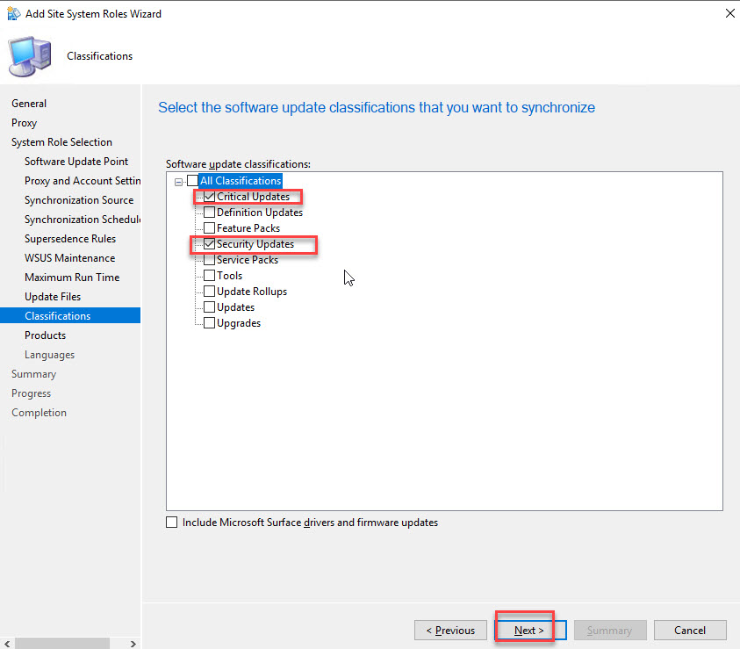Screen dimensions: 740x649
Task: Check the All Classifications checkbox
Action: click(x=193, y=181)
